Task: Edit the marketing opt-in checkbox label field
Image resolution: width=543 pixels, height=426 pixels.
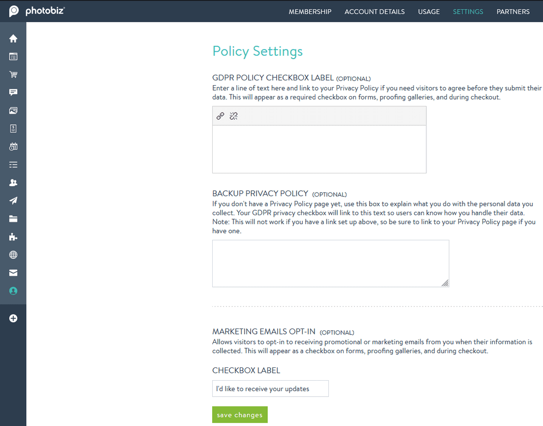Action: coord(270,389)
